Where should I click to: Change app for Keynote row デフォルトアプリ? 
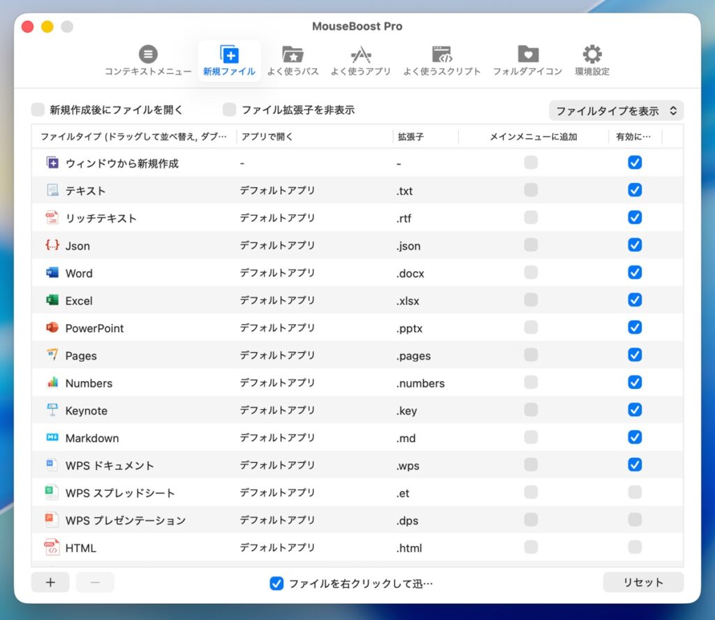[277, 411]
